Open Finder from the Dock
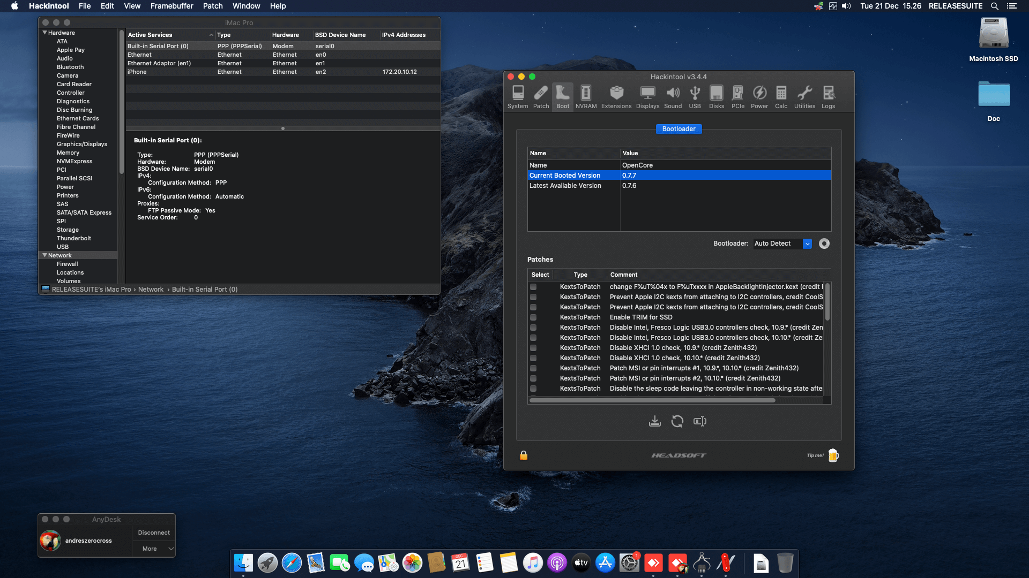Image resolution: width=1029 pixels, height=578 pixels. [x=243, y=563]
